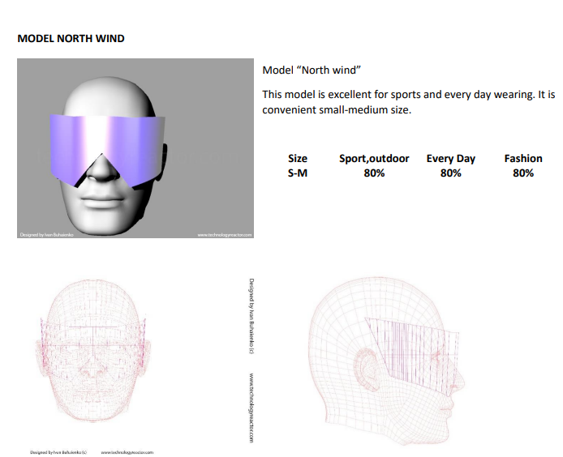Click 'www.technologyreactor.com' below the front wireframe
563x457 pixels.
pyautogui.click(x=127, y=452)
